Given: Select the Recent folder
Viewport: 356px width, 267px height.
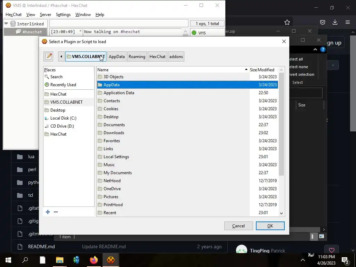Looking at the screenshot, I should [187, 213].
